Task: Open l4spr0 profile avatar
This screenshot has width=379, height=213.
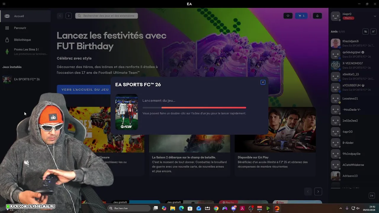Action: pyautogui.click(x=335, y=16)
